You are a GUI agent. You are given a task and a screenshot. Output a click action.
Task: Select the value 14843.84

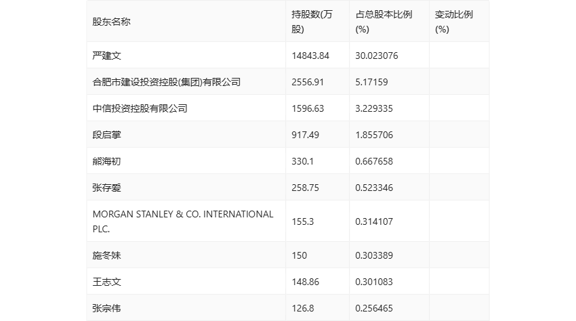pyautogui.click(x=310, y=56)
